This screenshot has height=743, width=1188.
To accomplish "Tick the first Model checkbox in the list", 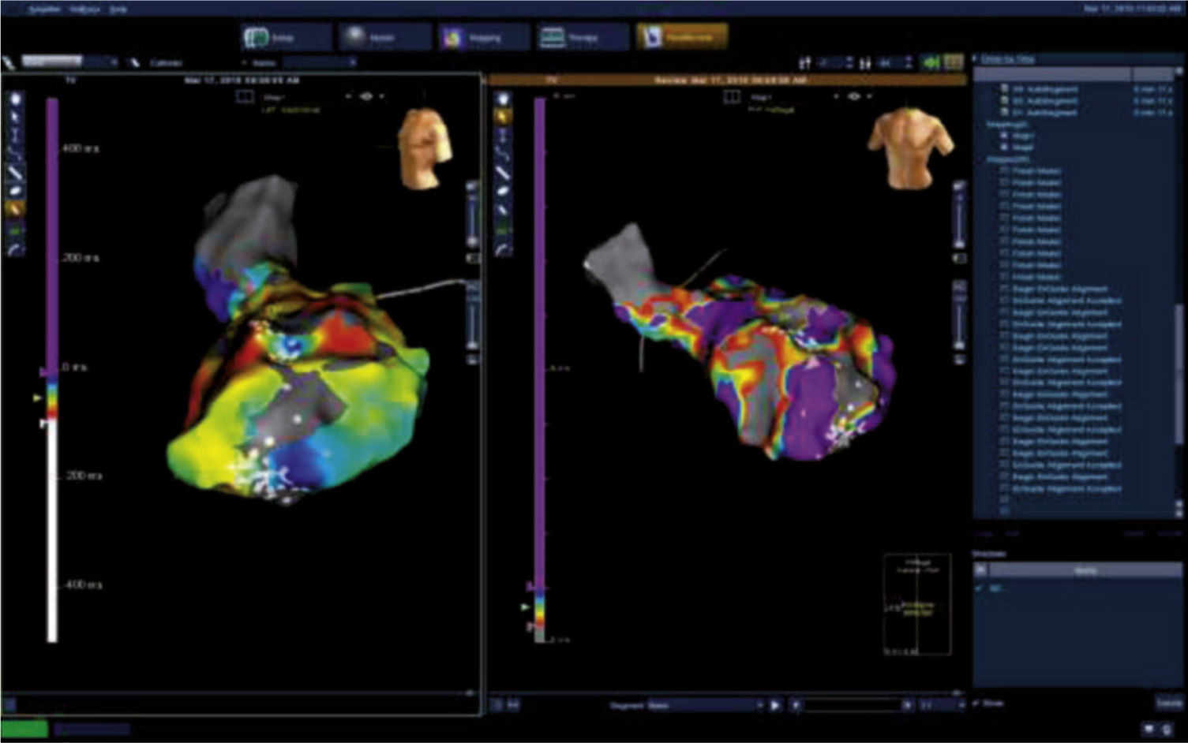I will pos(1005,170).
